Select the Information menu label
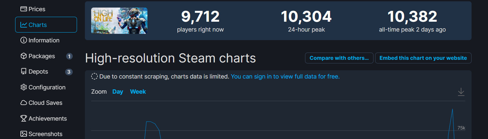Viewport: 488px width, 139px height. (x=44, y=40)
